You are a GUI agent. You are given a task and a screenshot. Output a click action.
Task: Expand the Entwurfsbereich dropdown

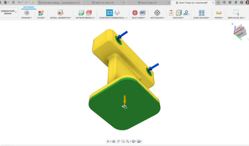[85, 18]
